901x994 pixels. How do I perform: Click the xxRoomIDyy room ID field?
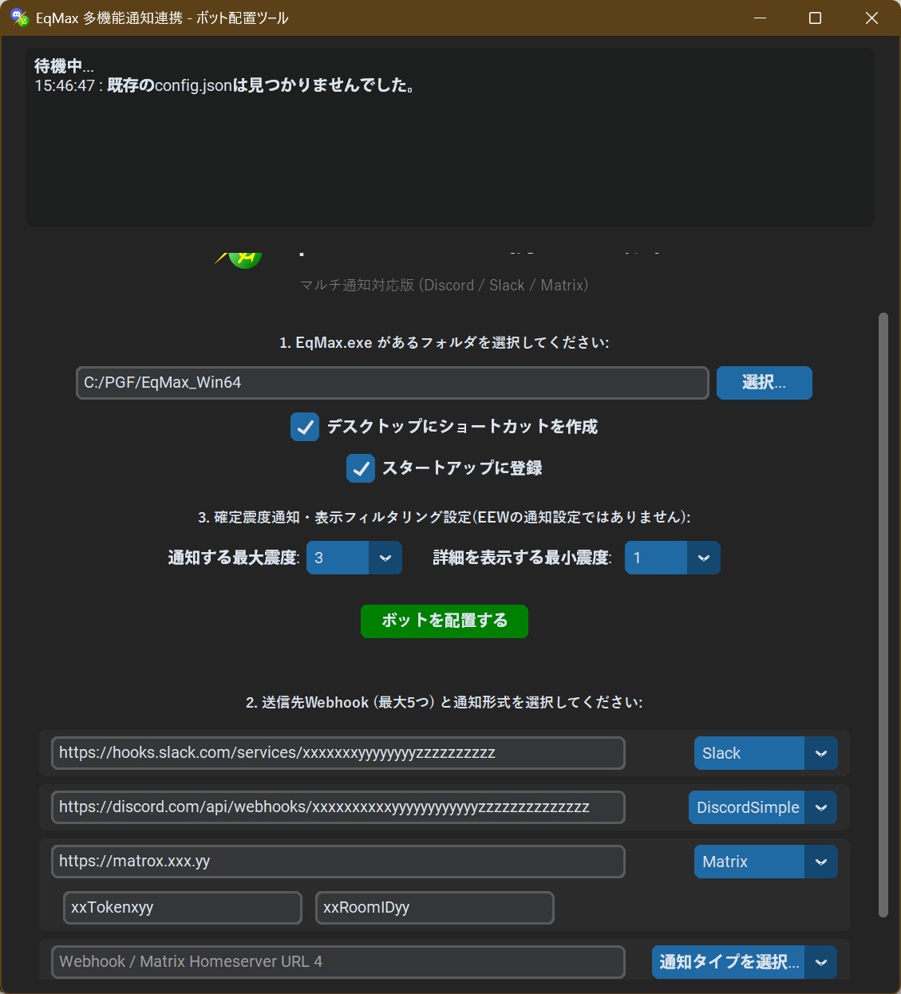click(x=434, y=907)
